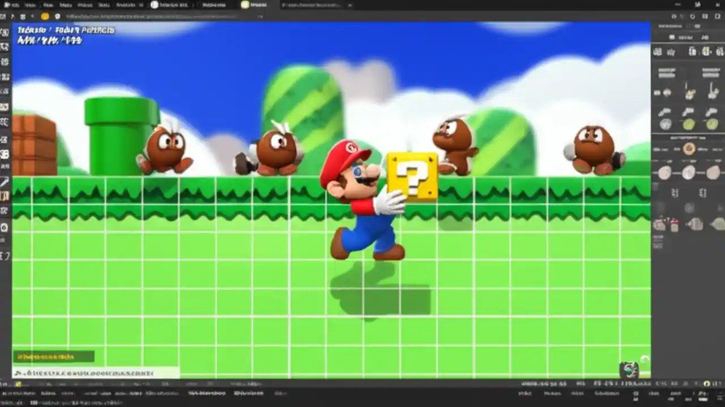Image resolution: width=725 pixels, height=407 pixels.
Task: Click the minimap preview at the bottom right
Action: pyautogui.click(x=629, y=369)
